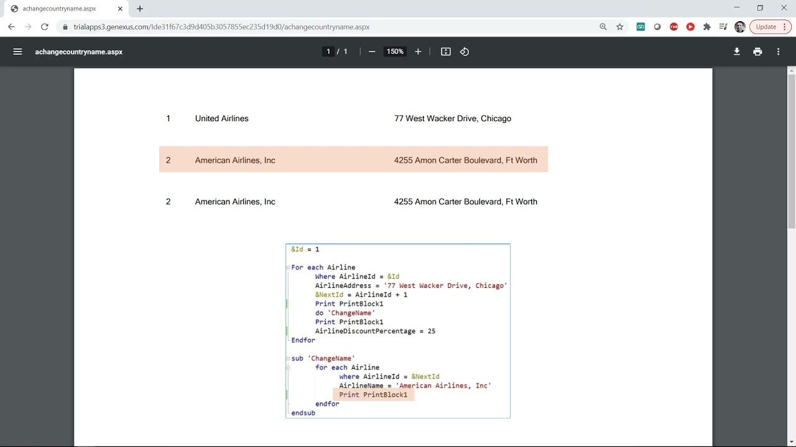The width and height of the screenshot is (796, 447).
Task: Click the sub 'ChangeName' declaration line
Action: (x=323, y=358)
